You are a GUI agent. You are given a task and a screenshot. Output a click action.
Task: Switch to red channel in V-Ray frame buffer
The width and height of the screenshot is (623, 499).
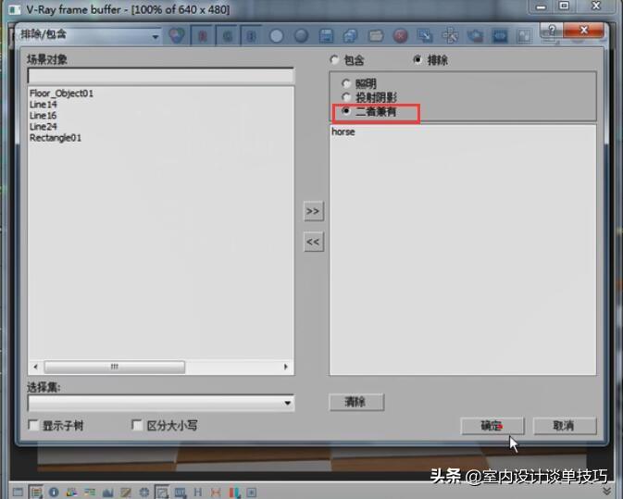point(202,36)
